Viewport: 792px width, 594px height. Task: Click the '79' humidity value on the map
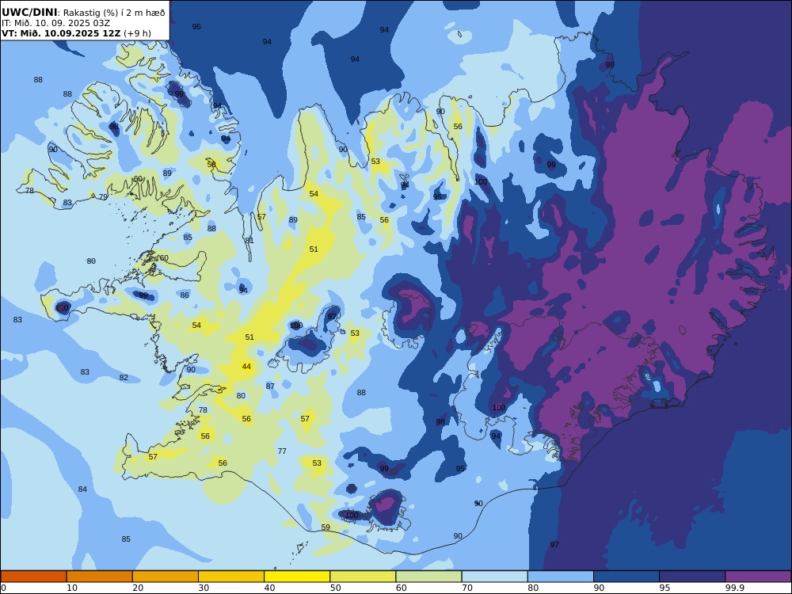point(103,197)
